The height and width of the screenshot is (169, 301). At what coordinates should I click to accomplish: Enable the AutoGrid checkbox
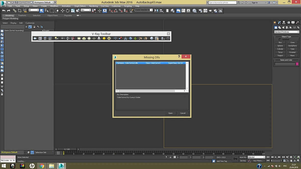click(280, 39)
